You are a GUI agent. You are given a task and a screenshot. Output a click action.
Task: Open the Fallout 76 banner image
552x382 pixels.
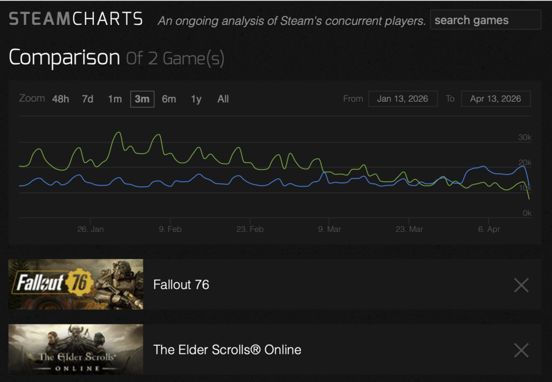pos(76,284)
